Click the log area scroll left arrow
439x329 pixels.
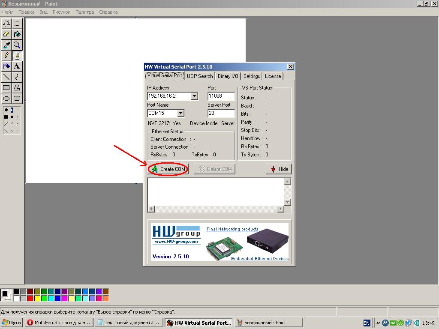point(151,209)
